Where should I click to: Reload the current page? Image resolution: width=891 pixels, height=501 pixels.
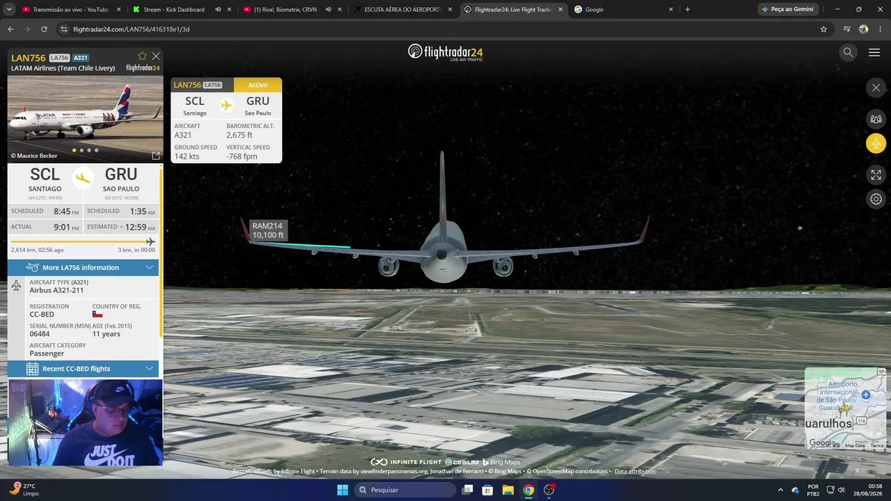pos(44,29)
